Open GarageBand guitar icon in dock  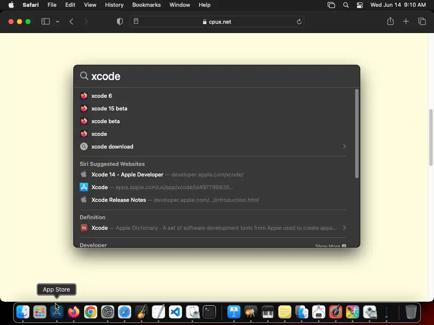click(x=142, y=312)
